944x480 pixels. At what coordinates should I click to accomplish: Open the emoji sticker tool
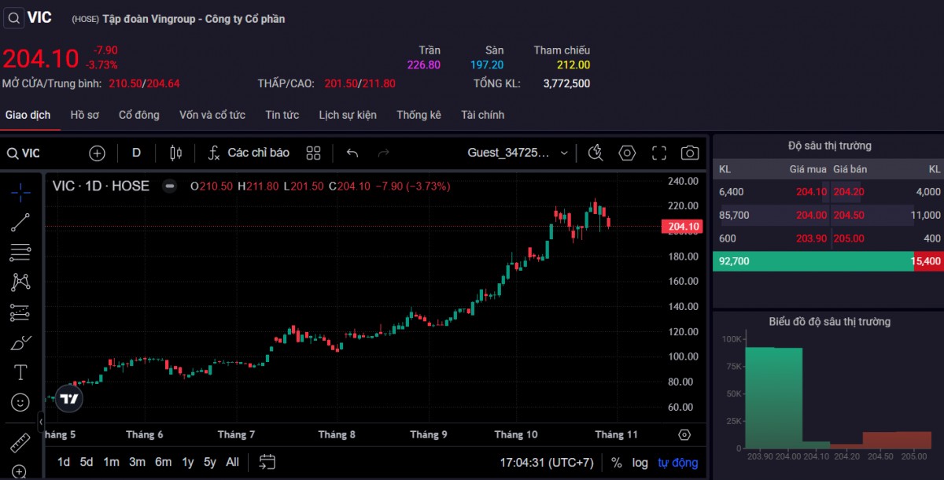(x=20, y=402)
